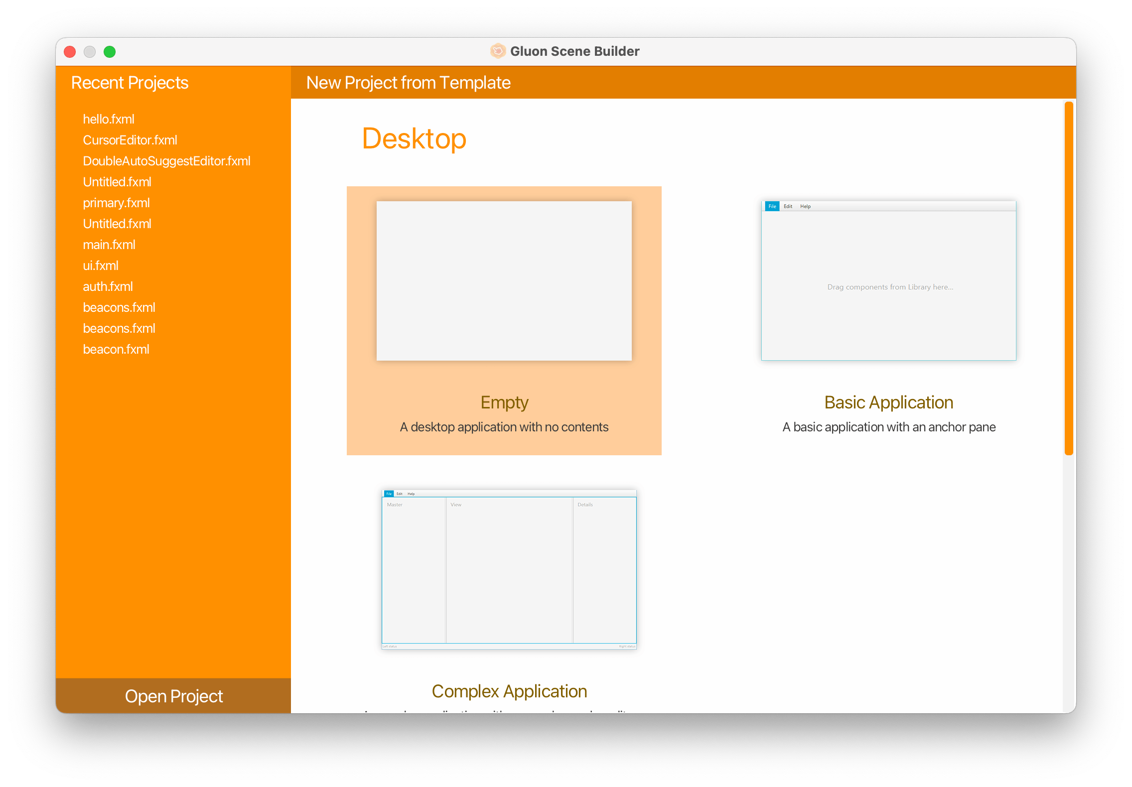The width and height of the screenshot is (1132, 787).
Task: Click the Basic Application template title
Action: click(889, 402)
